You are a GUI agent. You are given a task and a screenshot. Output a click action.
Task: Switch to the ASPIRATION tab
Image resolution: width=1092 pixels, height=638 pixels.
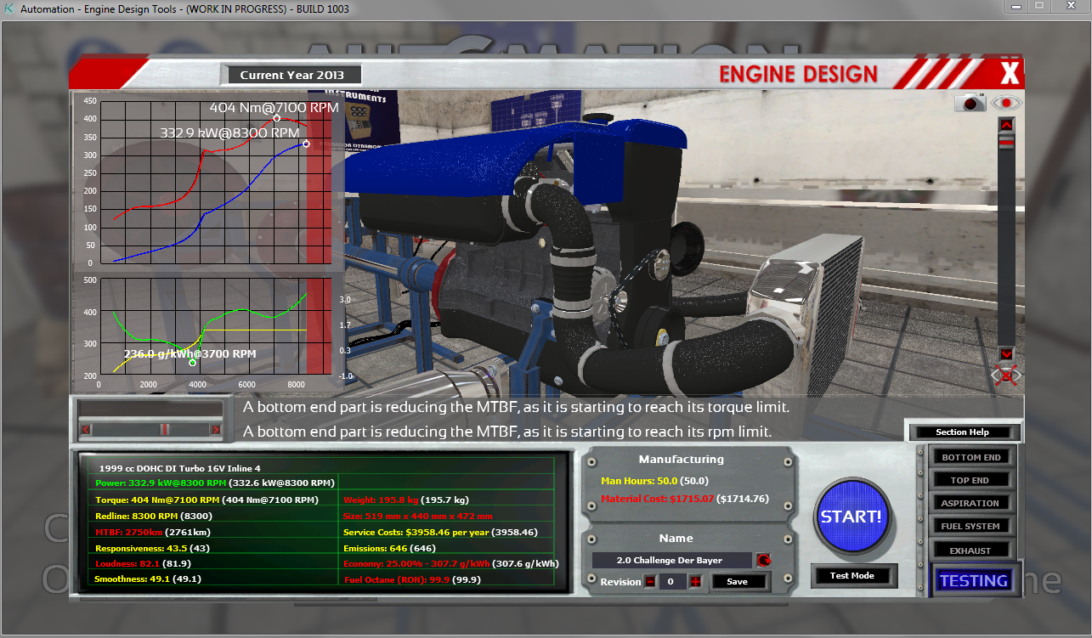tap(970, 503)
